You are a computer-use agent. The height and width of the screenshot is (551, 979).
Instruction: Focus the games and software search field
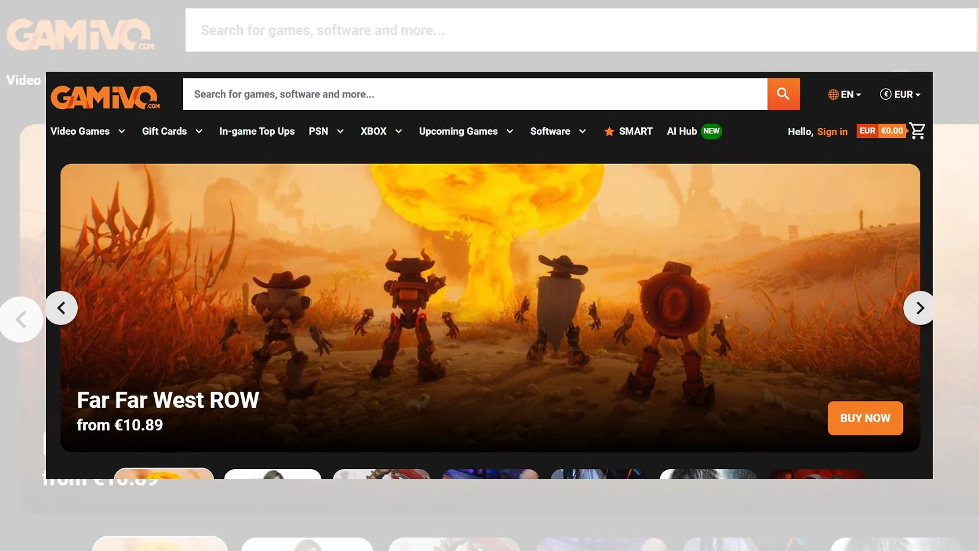click(475, 94)
